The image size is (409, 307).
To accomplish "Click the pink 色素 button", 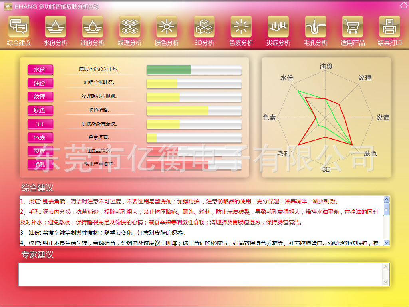I will point(40,138).
